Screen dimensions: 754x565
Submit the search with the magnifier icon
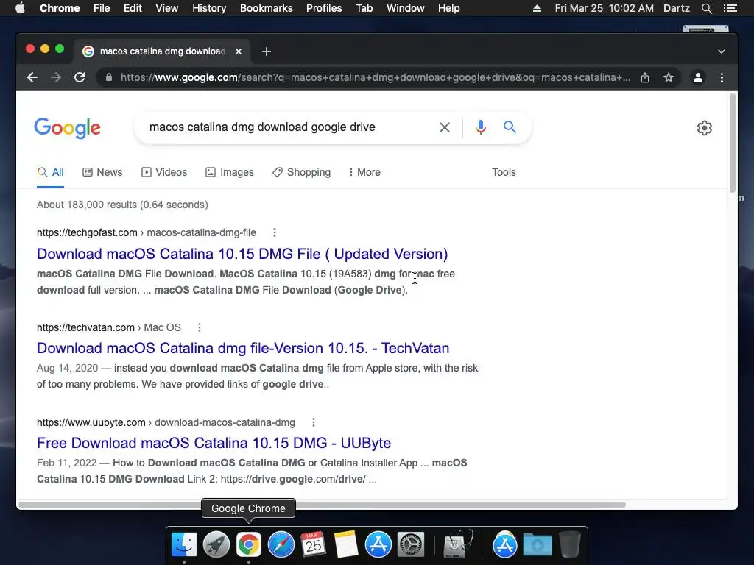click(x=510, y=127)
